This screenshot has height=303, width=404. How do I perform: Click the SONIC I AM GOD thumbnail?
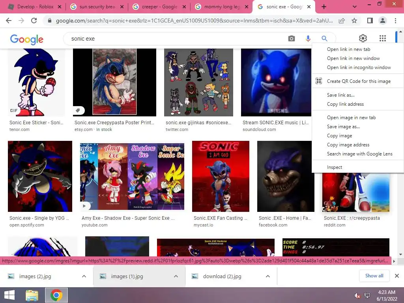pyautogui.click(x=221, y=176)
